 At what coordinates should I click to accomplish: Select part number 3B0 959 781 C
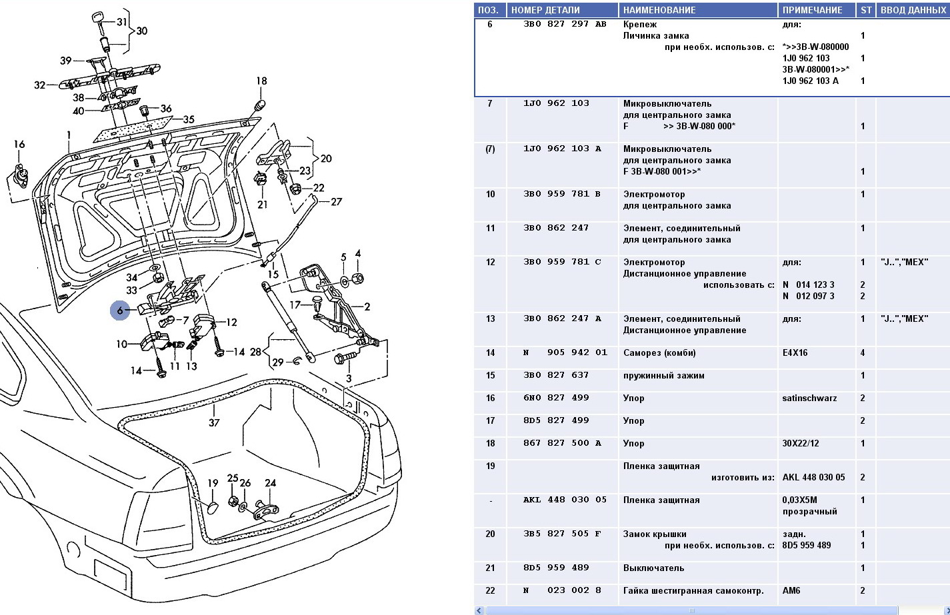(562, 262)
